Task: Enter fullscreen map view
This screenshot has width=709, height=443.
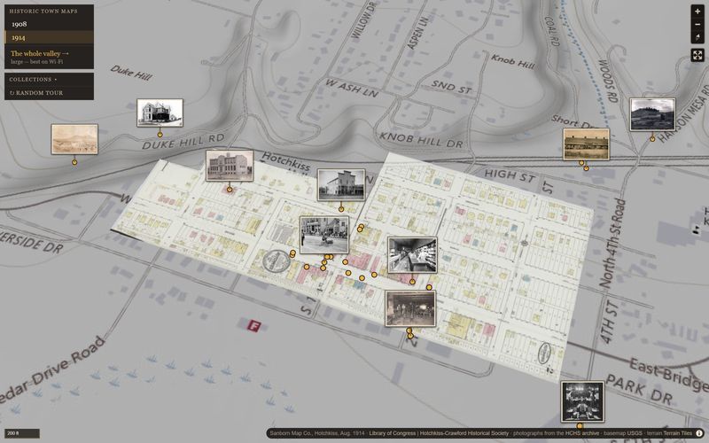Action: 697,55
